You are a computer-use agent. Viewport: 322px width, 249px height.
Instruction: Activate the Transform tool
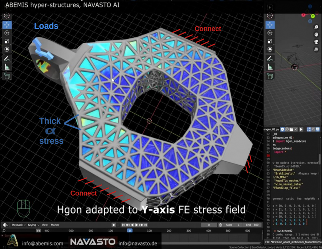[7, 49]
